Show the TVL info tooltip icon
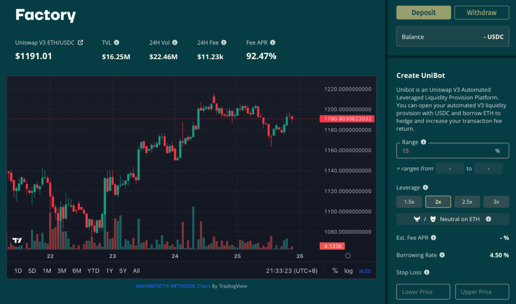 (117, 42)
